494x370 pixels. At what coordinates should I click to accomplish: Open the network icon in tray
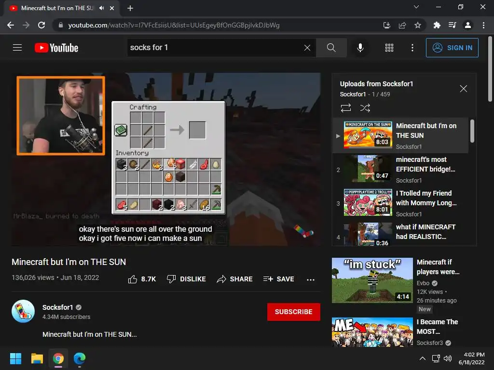tap(436, 358)
